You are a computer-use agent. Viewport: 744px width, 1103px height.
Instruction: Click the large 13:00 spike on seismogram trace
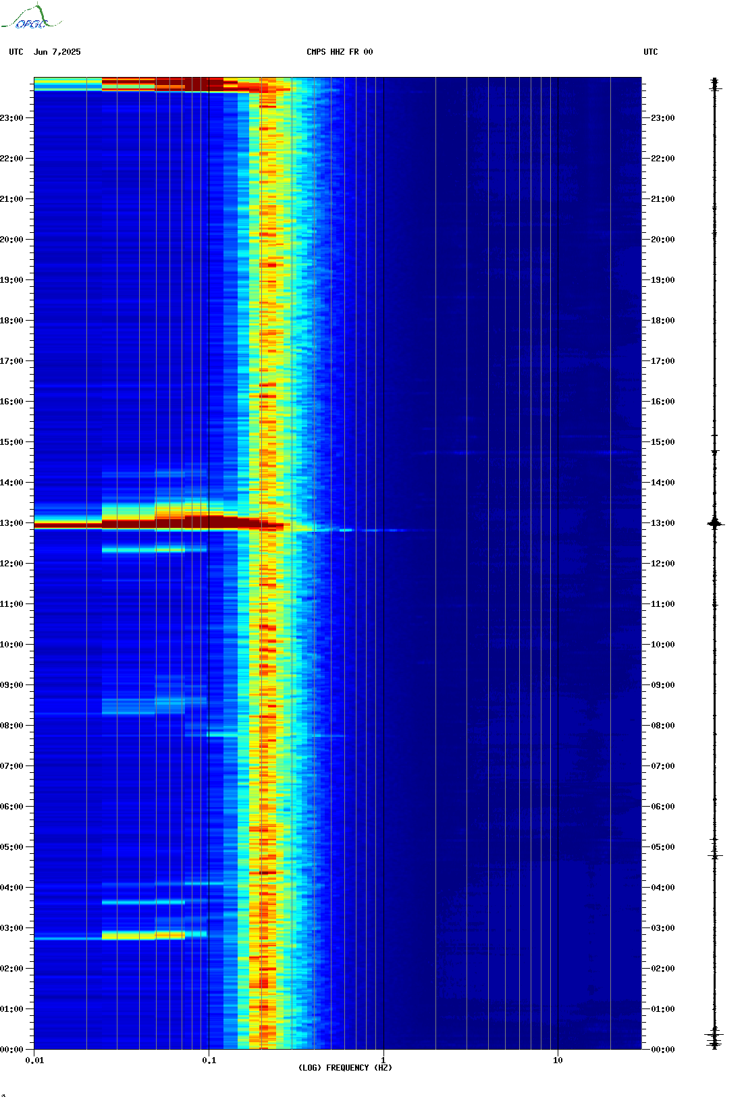point(715,523)
